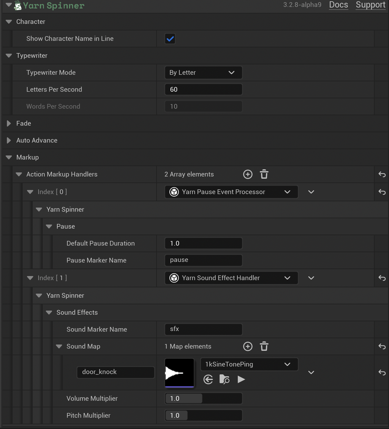
Task: Click the Pause Marker Name field
Action: tap(203, 260)
